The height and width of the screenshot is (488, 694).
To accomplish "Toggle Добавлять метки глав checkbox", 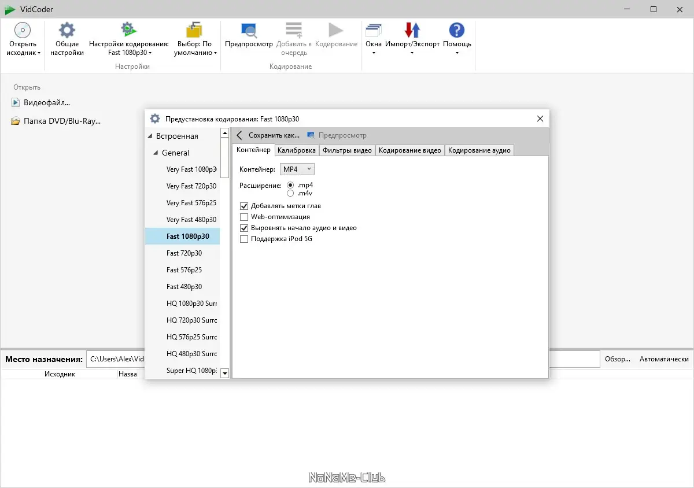I will point(244,206).
